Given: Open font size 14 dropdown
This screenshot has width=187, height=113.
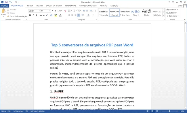Looking at the screenshot, I should click(50, 11).
